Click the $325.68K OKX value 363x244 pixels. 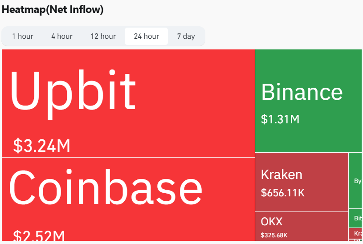click(x=274, y=235)
